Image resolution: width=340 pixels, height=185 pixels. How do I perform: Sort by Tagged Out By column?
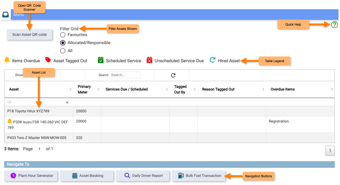click(x=184, y=89)
